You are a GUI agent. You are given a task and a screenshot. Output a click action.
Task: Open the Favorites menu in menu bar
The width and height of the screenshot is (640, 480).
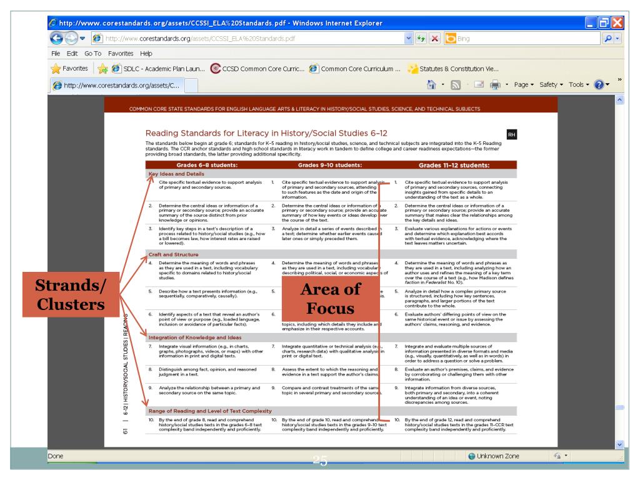click(121, 54)
